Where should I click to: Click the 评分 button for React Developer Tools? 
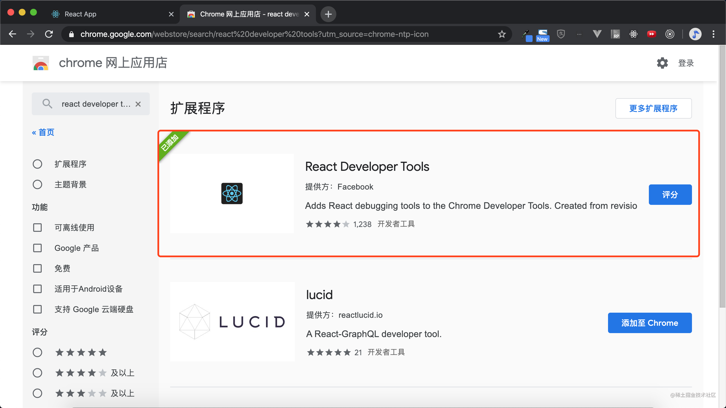pos(670,195)
